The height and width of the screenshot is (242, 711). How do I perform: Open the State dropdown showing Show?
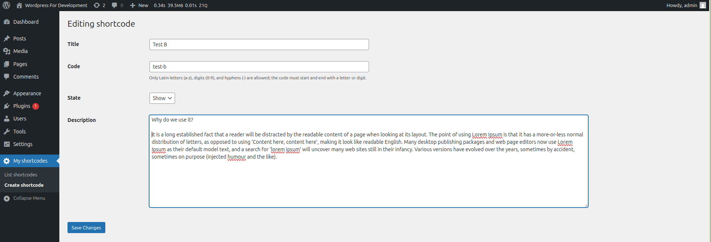coord(162,98)
